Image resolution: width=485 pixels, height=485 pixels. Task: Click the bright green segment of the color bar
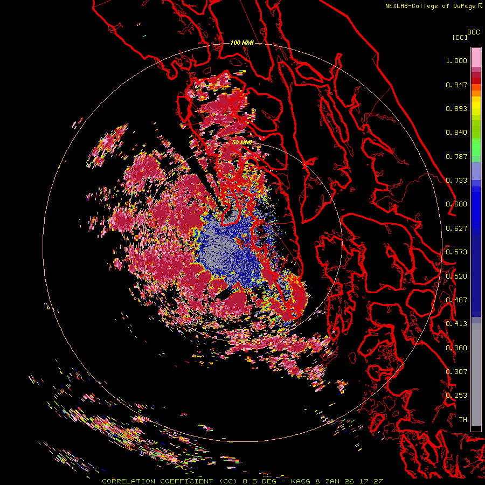[476, 147]
